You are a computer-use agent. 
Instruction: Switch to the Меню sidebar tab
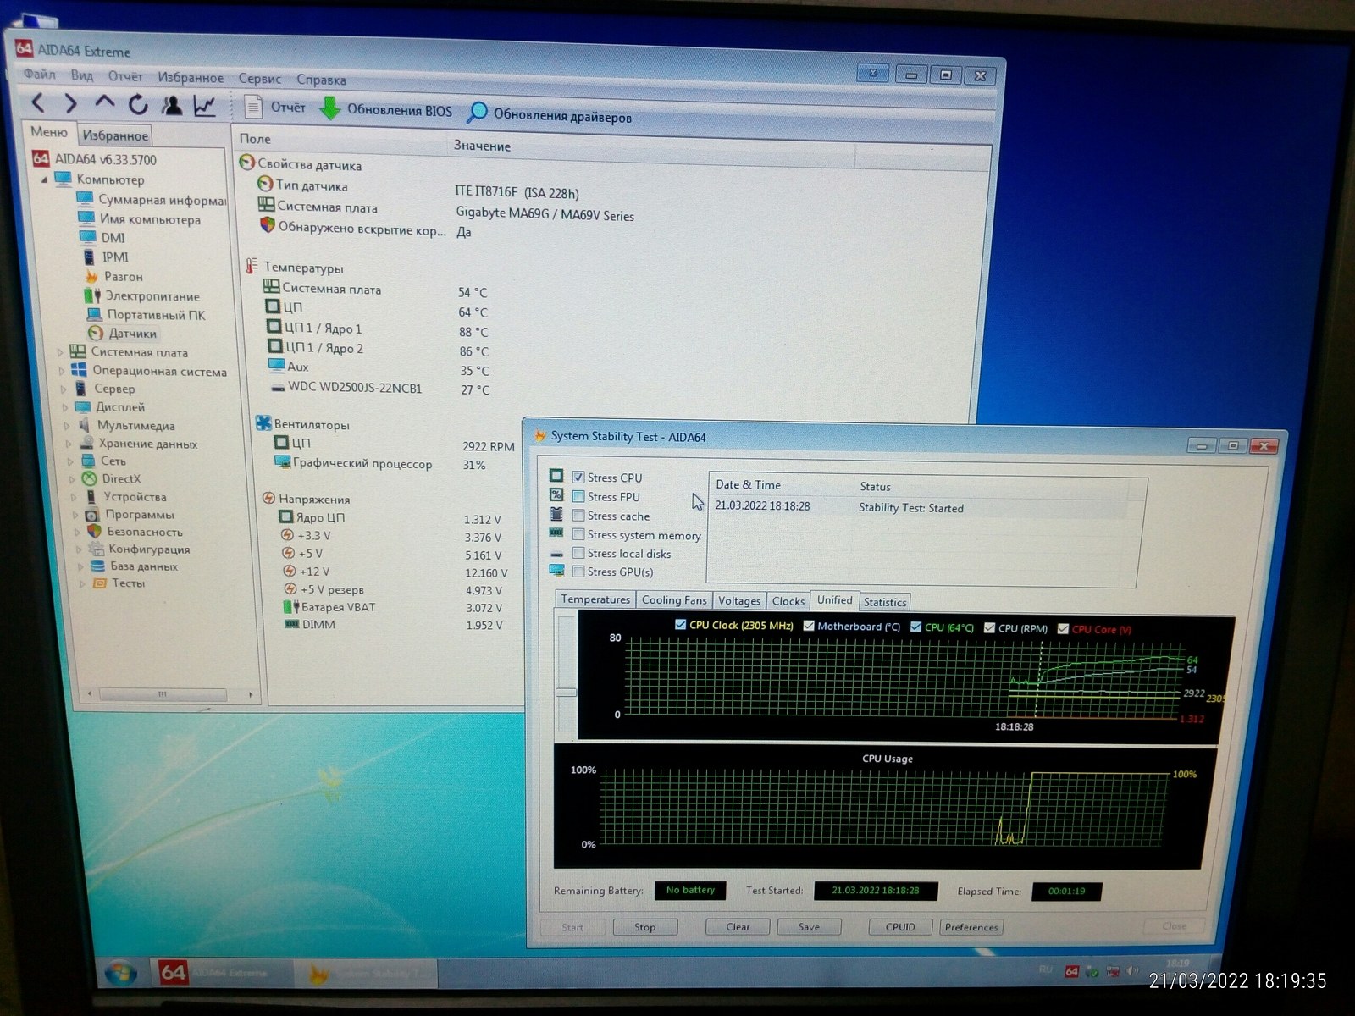[x=49, y=132]
